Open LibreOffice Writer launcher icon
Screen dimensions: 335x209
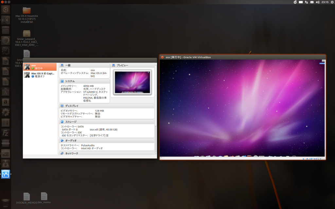pyautogui.click(x=6, y=61)
